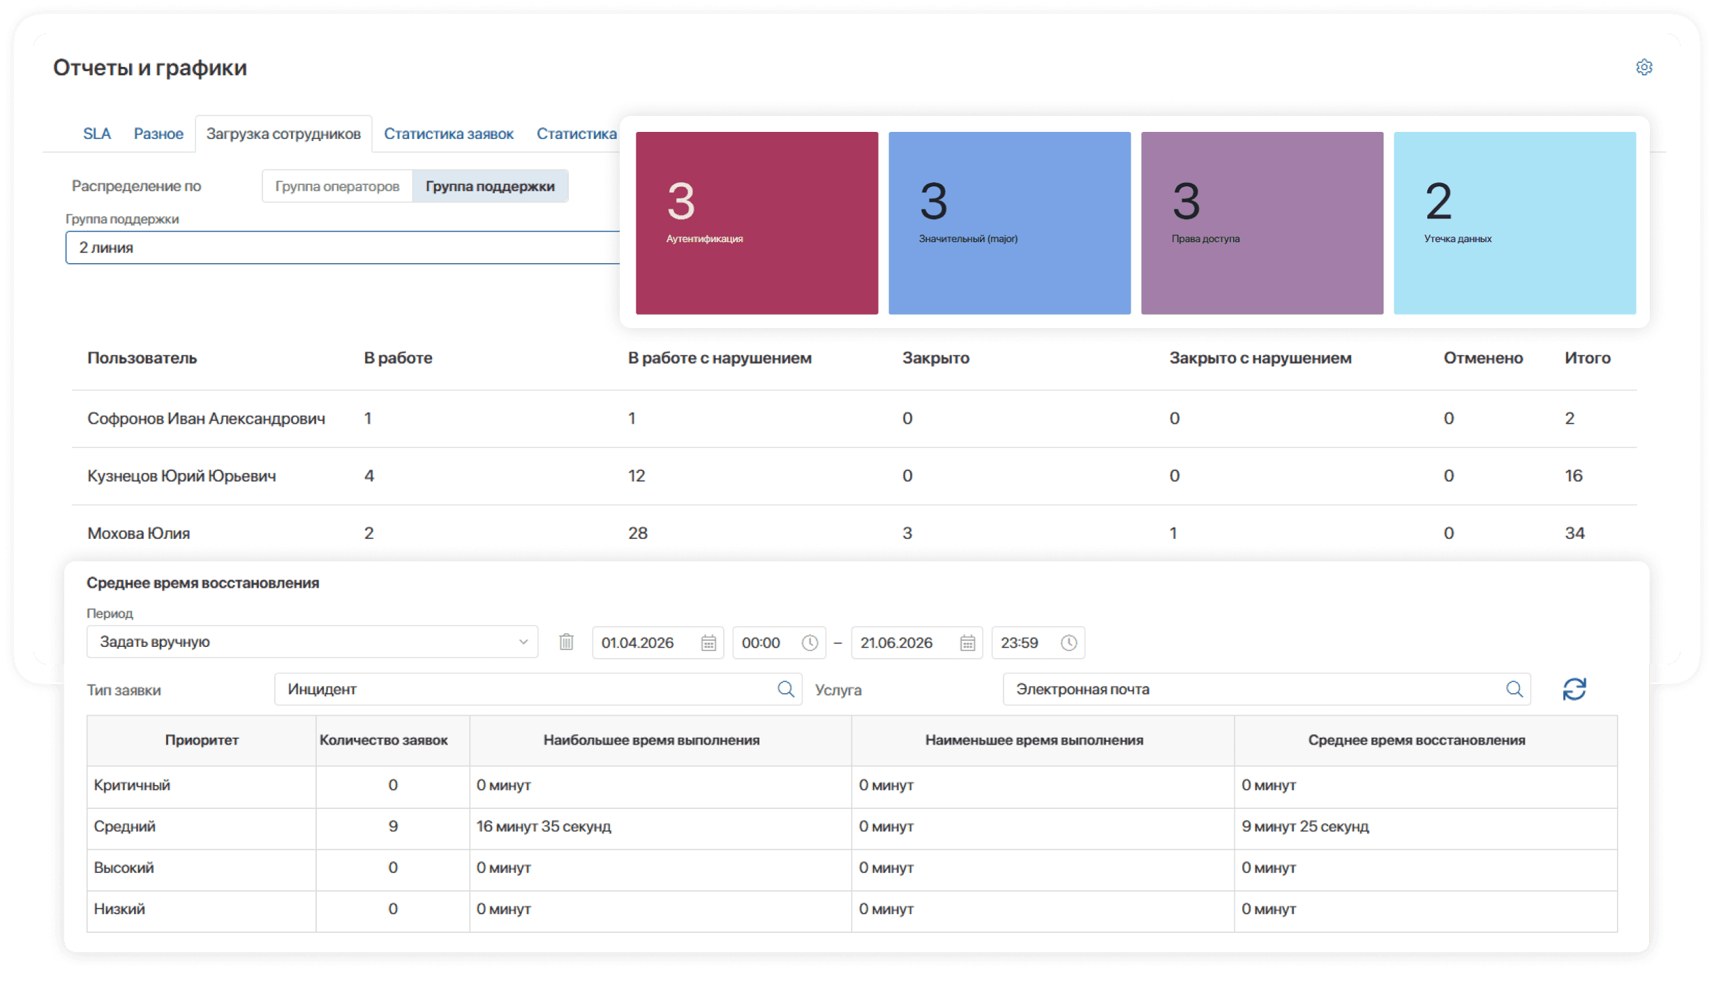Open calendar picker for start date 01.04.2026
The width and height of the screenshot is (1714, 984).
(x=708, y=643)
